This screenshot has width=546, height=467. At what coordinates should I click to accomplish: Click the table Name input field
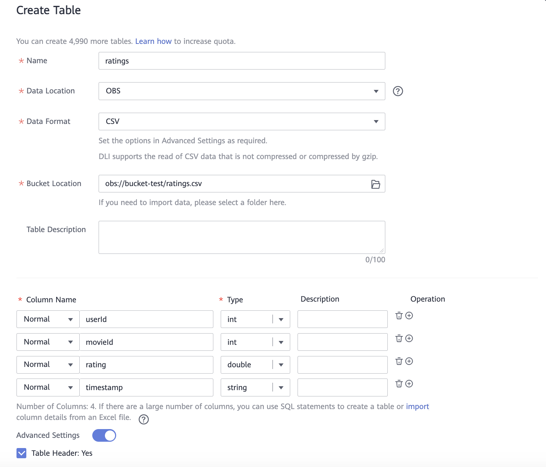[241, 61]
